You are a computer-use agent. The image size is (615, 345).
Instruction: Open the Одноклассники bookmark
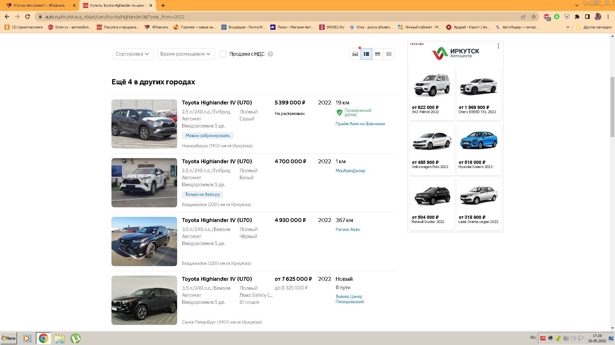click(x=24, y=27)
